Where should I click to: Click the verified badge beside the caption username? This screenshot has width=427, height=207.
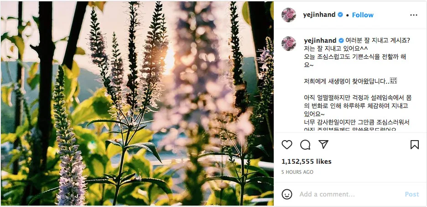coord(341,41)
